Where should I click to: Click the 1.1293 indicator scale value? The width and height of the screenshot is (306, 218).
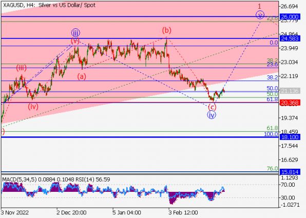coord(289,177)
